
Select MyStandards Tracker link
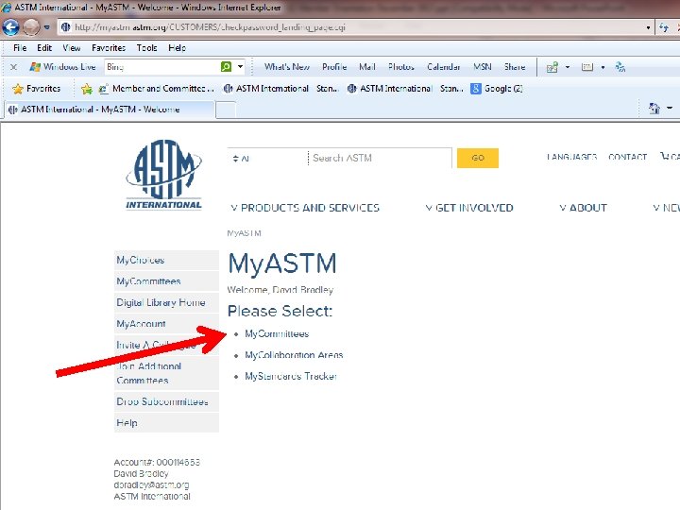tap(291, 377)
